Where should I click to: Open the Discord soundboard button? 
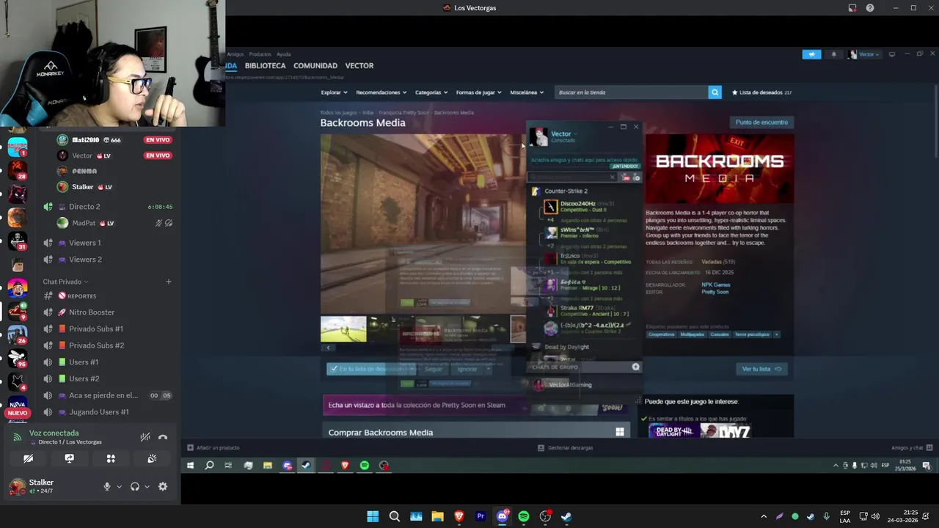(x=152, y=458)
